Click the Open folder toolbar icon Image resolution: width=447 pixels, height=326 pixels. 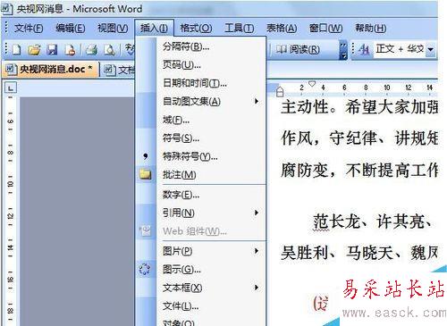[34, 50]
